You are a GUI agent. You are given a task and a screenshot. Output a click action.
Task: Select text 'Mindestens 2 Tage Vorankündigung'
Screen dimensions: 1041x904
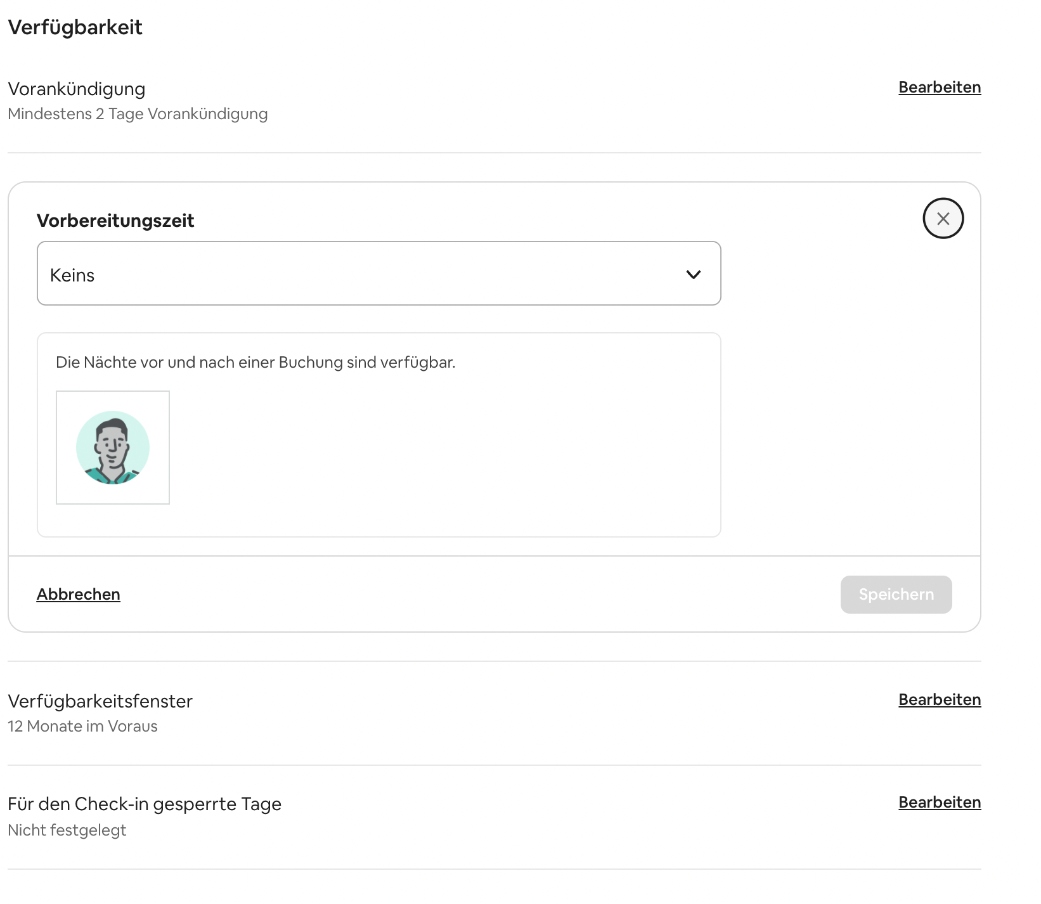point(138,114)
